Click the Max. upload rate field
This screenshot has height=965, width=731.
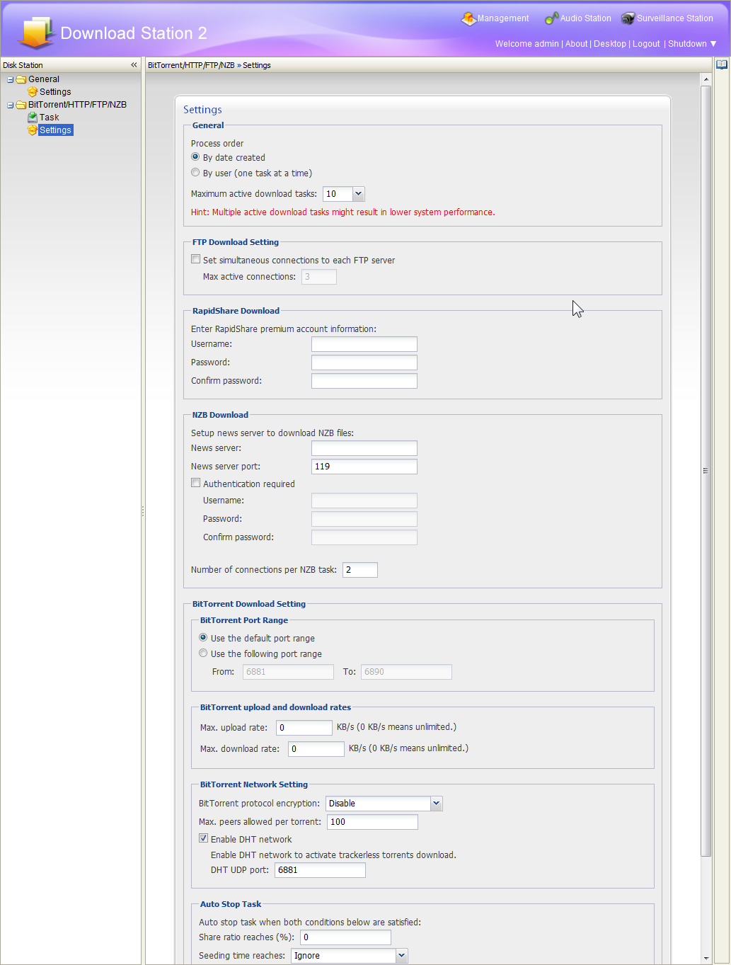point(304,728)
